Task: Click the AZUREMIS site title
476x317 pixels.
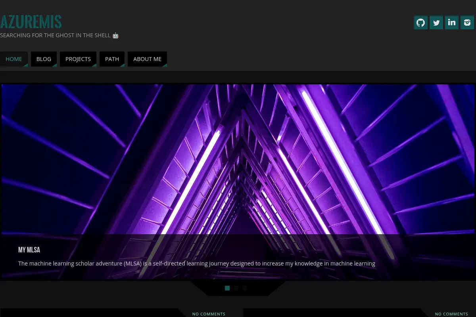Action: click(x=31, y=22)
